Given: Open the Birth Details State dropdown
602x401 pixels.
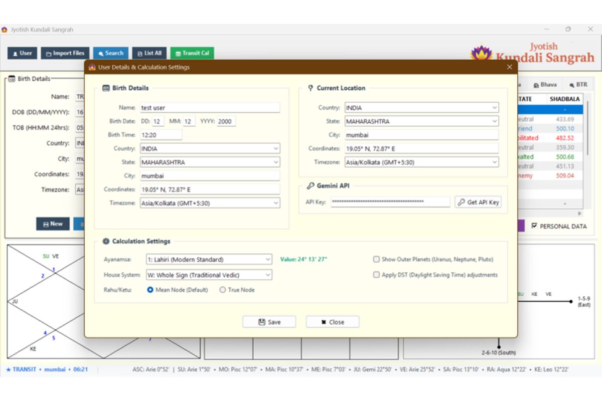Looking at the screenshot, I should click(x=210, y=162).
